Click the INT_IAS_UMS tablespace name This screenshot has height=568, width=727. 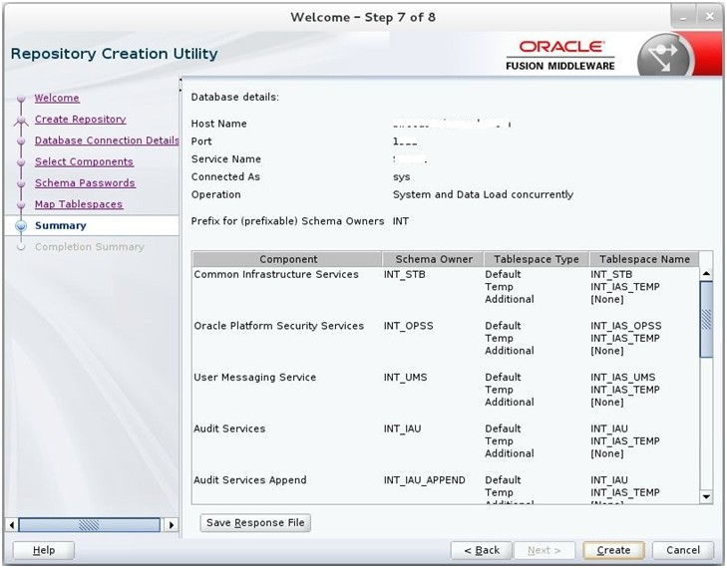[x=622, y=377]
